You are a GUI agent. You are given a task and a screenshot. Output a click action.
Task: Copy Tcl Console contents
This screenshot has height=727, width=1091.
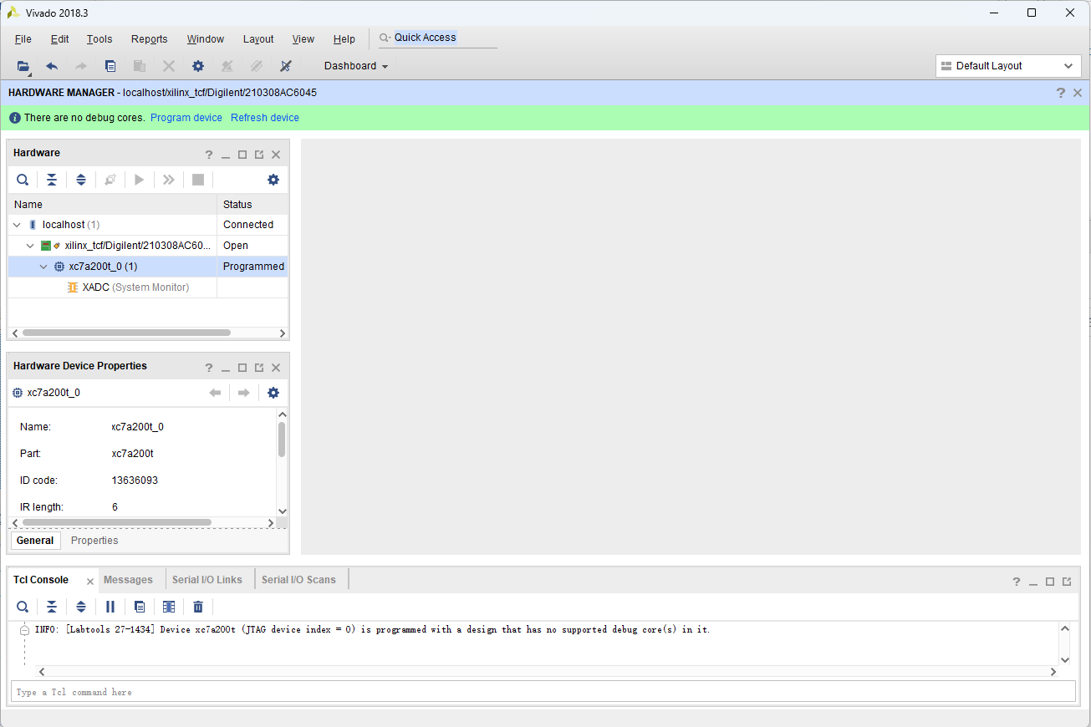[140, 607]
